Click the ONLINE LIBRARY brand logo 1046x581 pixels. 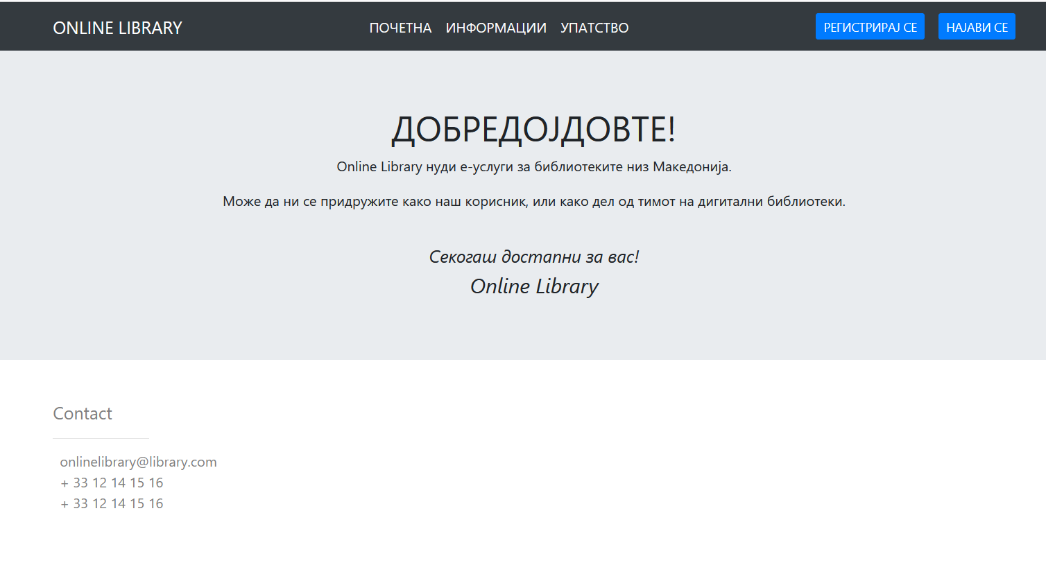(117, 28)
